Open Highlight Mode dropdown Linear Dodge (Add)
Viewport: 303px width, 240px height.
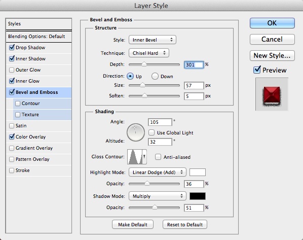[x=158, y=172]
